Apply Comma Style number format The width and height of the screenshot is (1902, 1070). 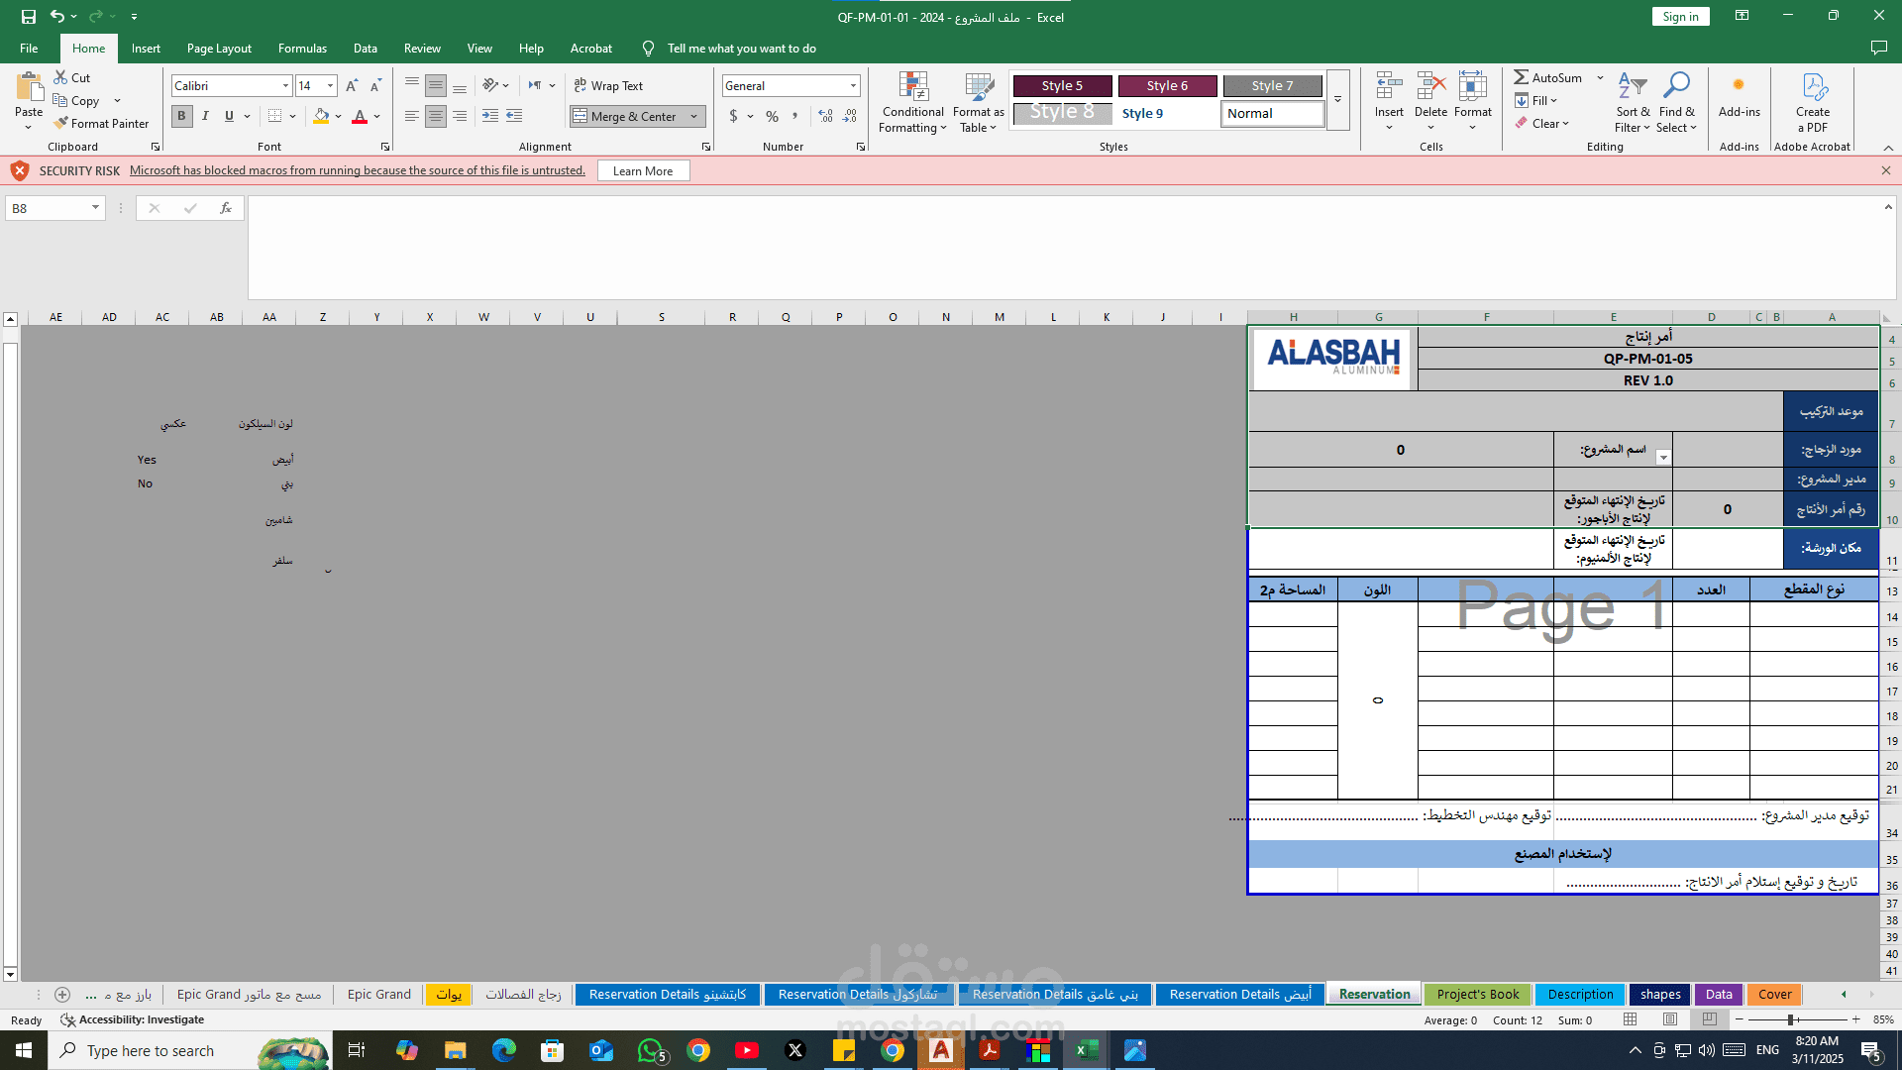794,116
